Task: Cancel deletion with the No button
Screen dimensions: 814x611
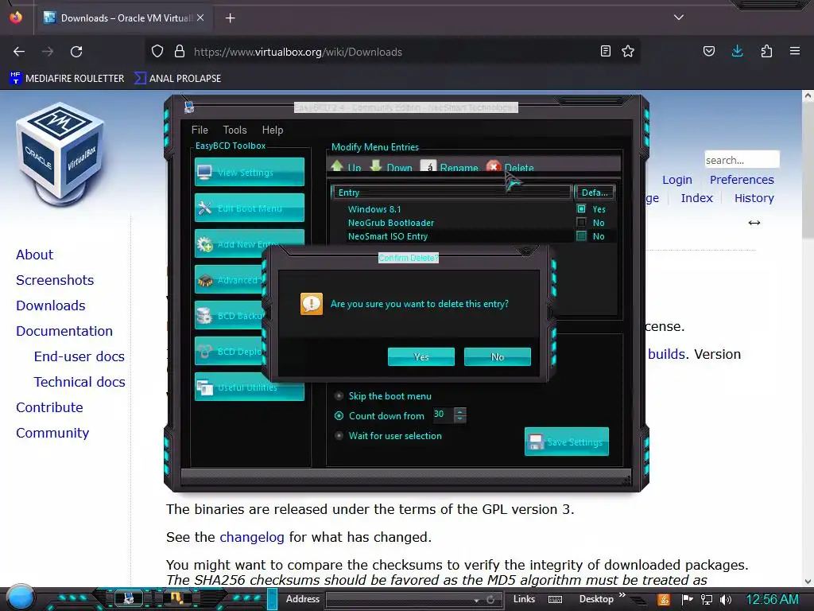Action: point(498,357)
